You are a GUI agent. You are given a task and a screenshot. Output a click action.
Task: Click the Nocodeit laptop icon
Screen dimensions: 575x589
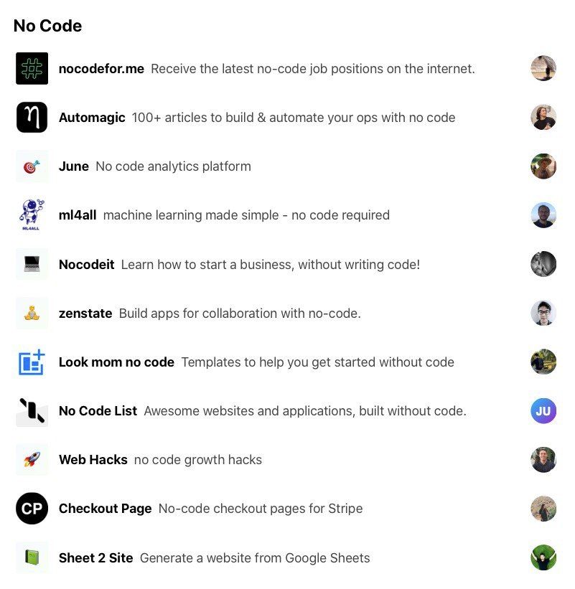pos(32,265)
